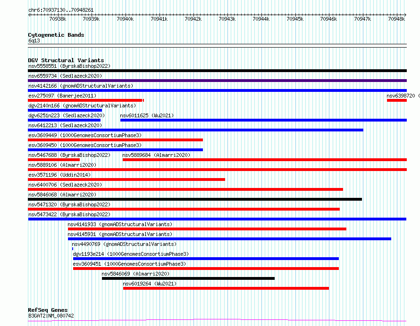
Task: Click the black bar under nsv5846068
Action: pos(195,199)
